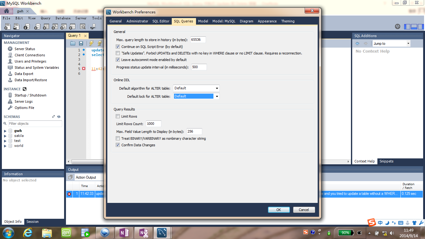Toggle Leave autocommit mode enabled checkbox
425x239 pixels.
[x=118, y=60]
